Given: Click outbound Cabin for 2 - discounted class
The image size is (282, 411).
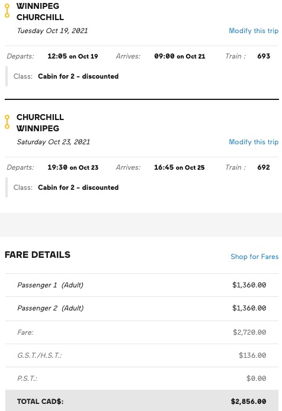Looking at the screenshot, I should pos(78,76).
